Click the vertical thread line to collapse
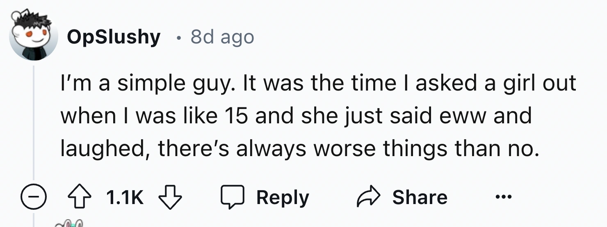This screenshot has height=227, width=607. click(34, 123)
